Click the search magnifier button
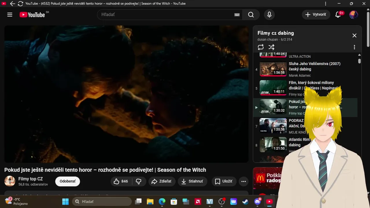 point(251,15)
